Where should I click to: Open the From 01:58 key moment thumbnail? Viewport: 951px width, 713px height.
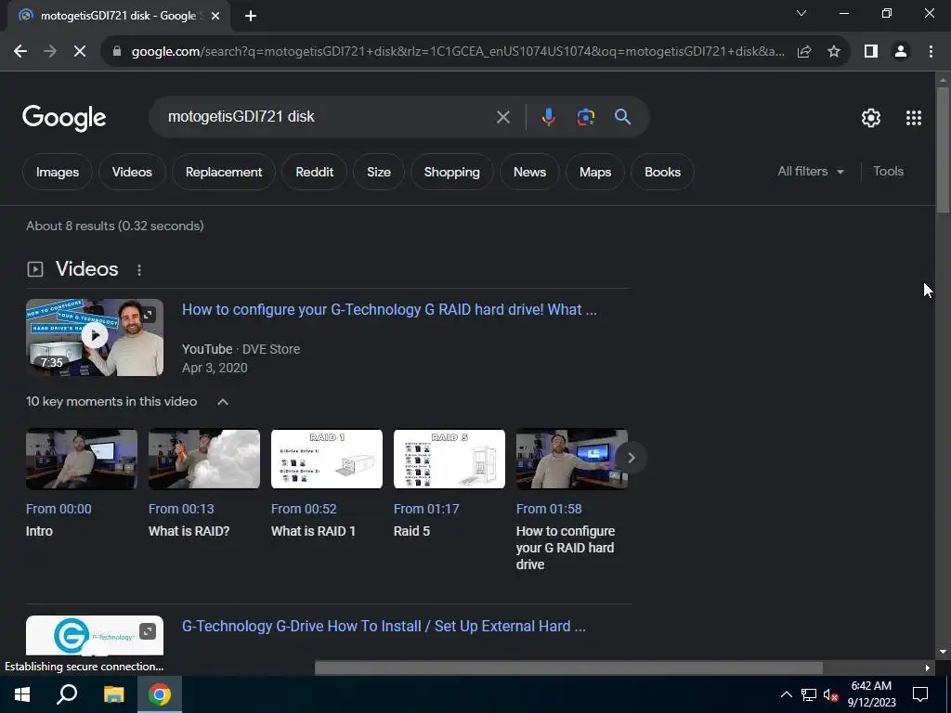coord(571,459)
